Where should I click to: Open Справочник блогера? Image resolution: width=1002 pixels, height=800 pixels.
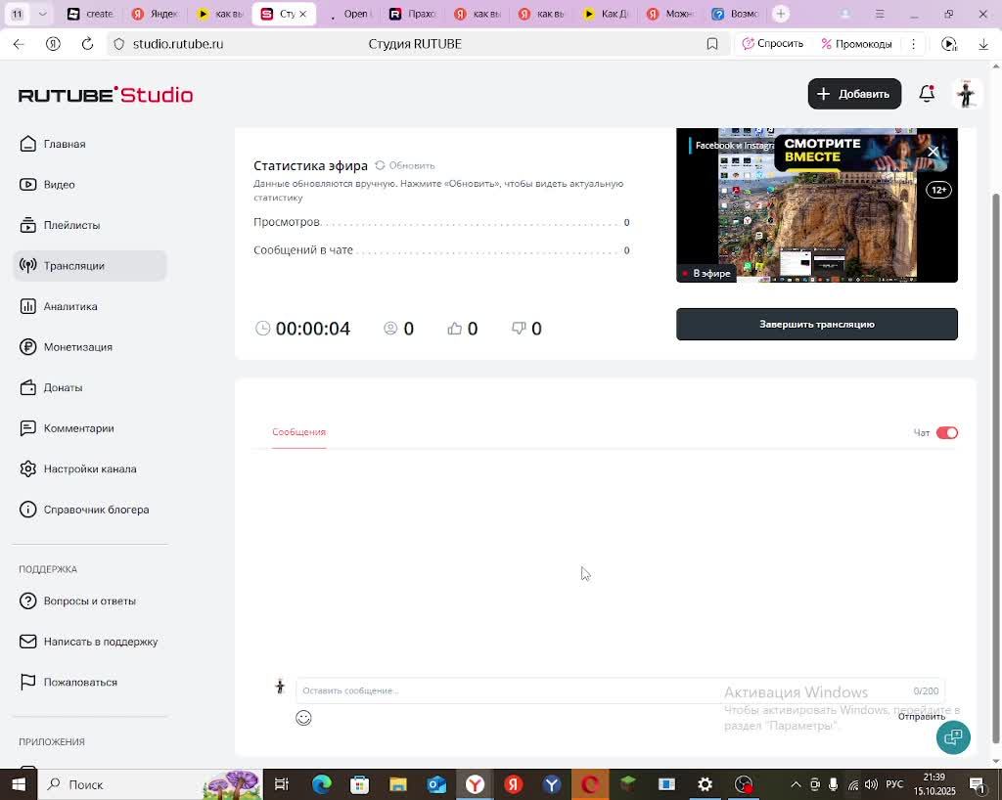point(84,510)
